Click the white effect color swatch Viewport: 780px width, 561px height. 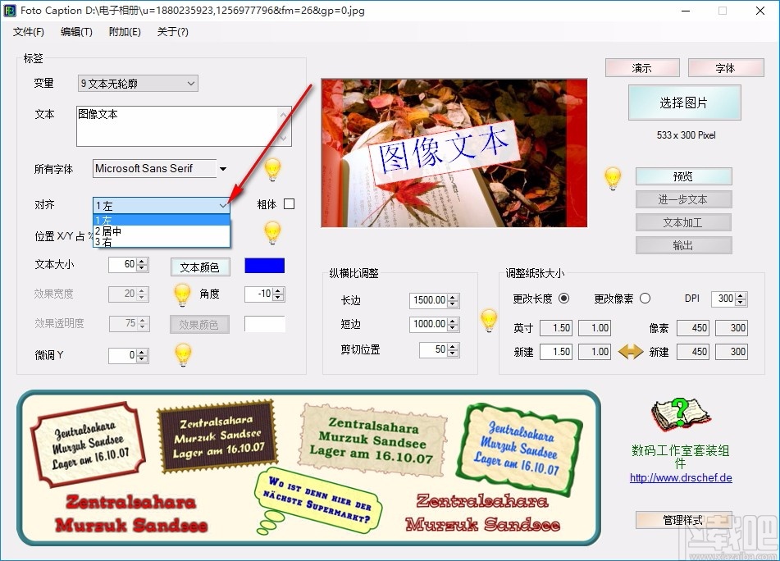[265, 324]
